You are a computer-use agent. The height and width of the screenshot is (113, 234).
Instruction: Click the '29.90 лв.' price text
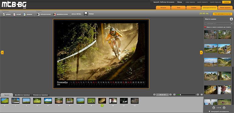click(204, 13)
